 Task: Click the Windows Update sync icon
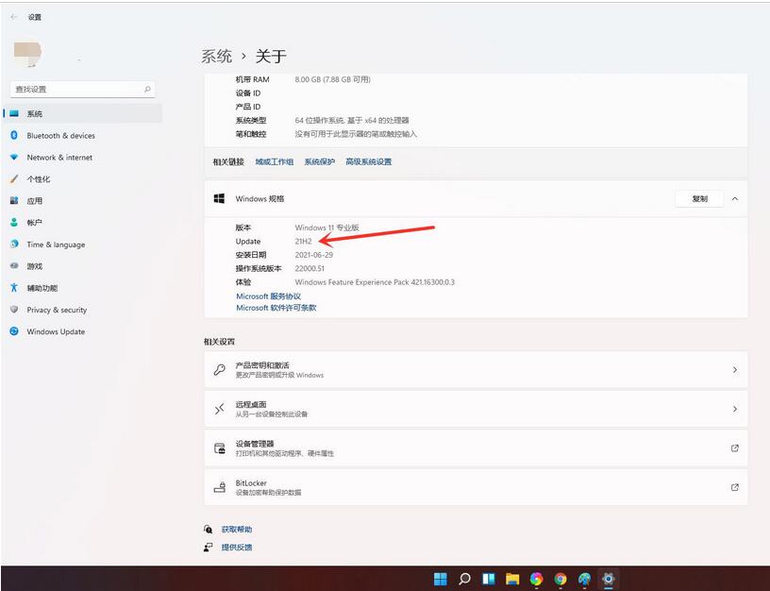pyautogui.click(x=14, y=331)
